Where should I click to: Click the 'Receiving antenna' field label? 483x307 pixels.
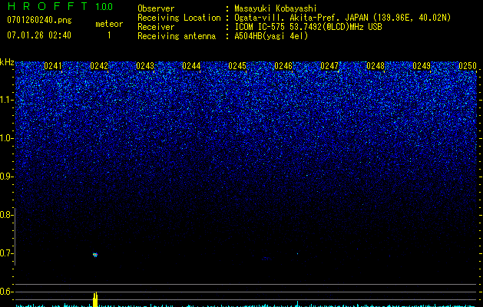pos(177,36)
